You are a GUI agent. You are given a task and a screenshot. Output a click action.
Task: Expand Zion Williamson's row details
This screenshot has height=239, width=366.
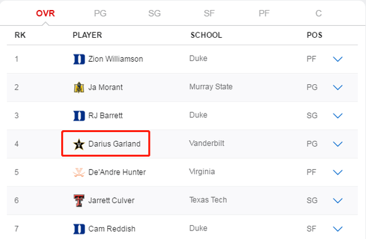pyautogui.click(x=337, y=59)
